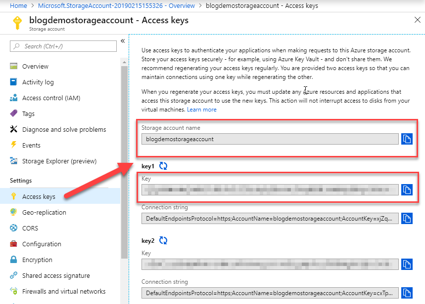The image size is (425, 304).
Task: Copy key2 connection string
Action: pyautogui.click(x=407, y=293)
